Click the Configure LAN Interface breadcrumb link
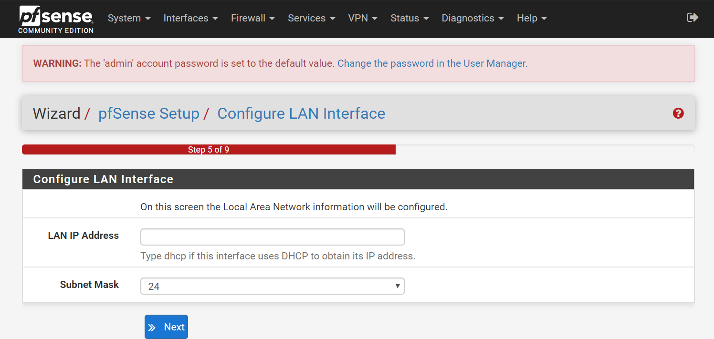 [x=301, y=113]
